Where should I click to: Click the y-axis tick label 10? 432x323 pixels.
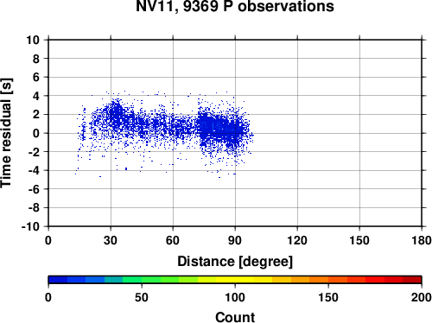click(x=33, y=40)
